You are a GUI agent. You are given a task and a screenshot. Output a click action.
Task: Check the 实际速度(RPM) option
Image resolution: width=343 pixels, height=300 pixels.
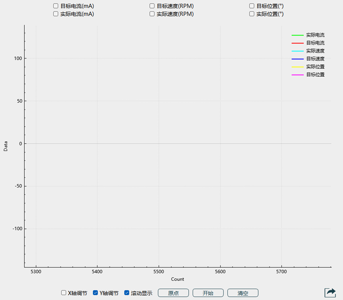(152, 14)
